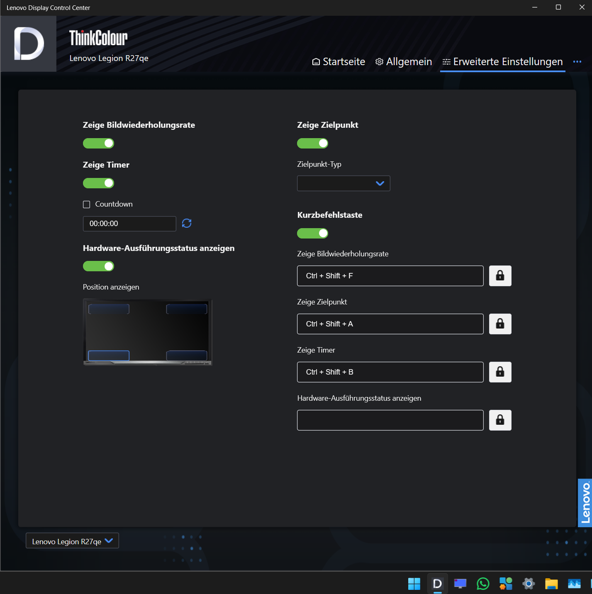
Task: Open the three-dot more options menu
Action: point(577,62)
